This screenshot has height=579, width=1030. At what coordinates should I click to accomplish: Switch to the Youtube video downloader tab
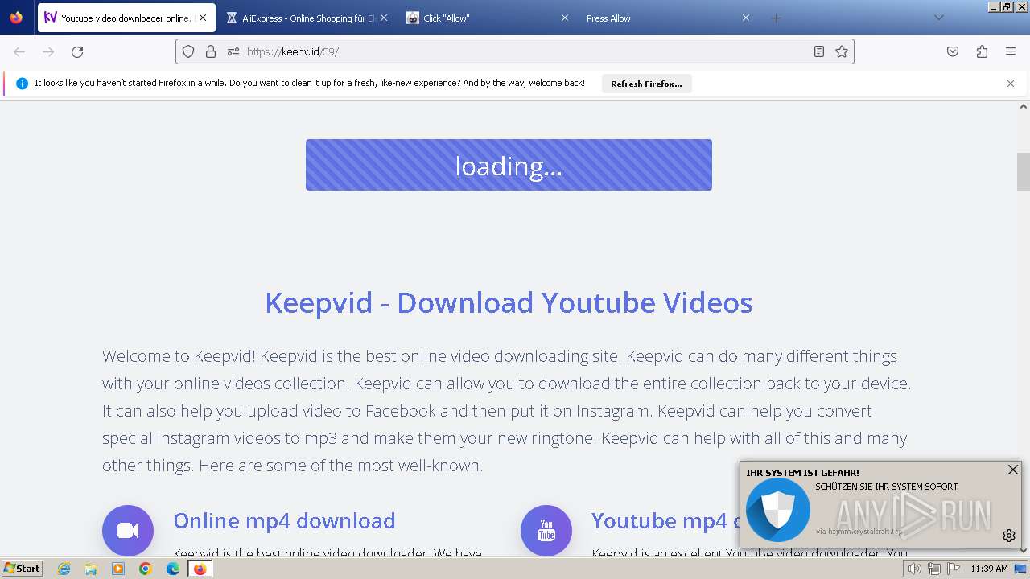coord(126,18)
